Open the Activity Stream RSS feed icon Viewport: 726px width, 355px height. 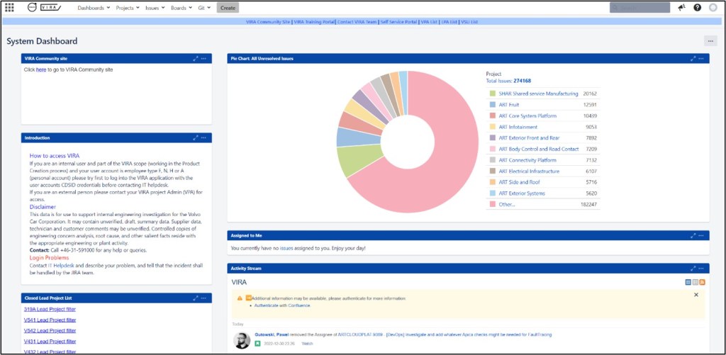[x=702, y=282]
